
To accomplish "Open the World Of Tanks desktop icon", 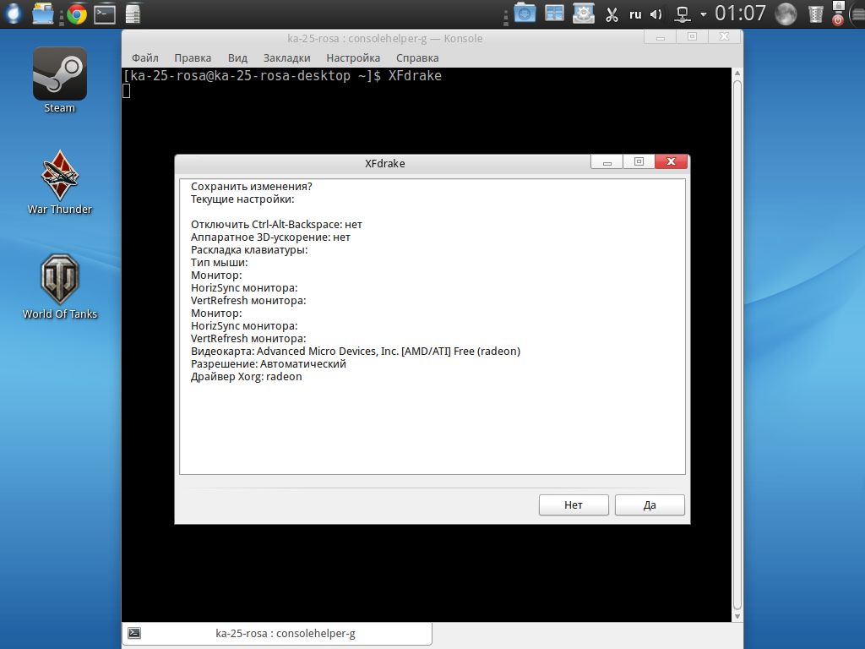I will click(60, 286).
